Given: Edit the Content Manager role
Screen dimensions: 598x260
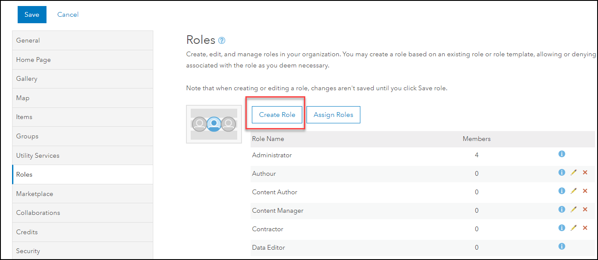Looking at the screenshot, I should pyautogui.click(x=573, y=209).
